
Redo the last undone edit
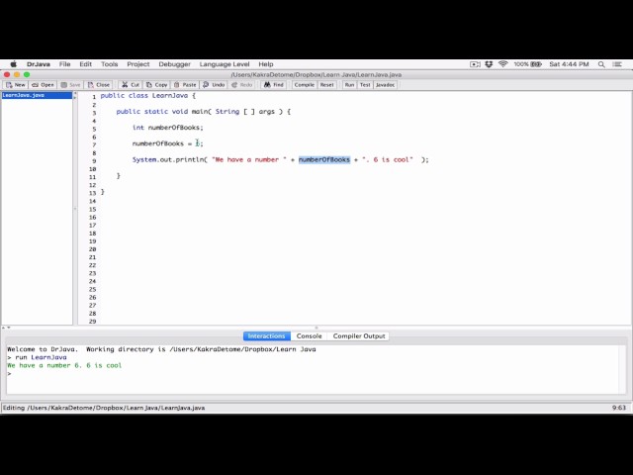[242, 85]
